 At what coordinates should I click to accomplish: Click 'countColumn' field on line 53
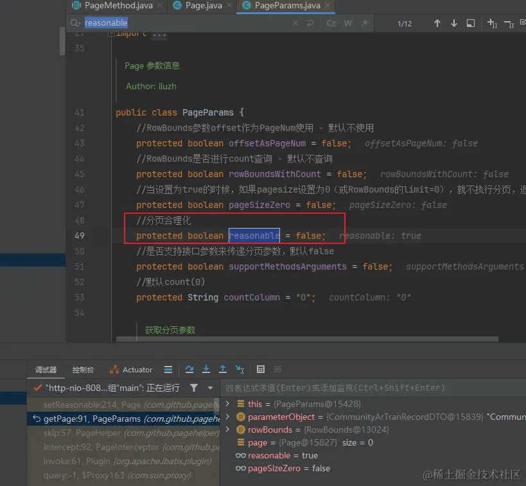coord(252,297)
